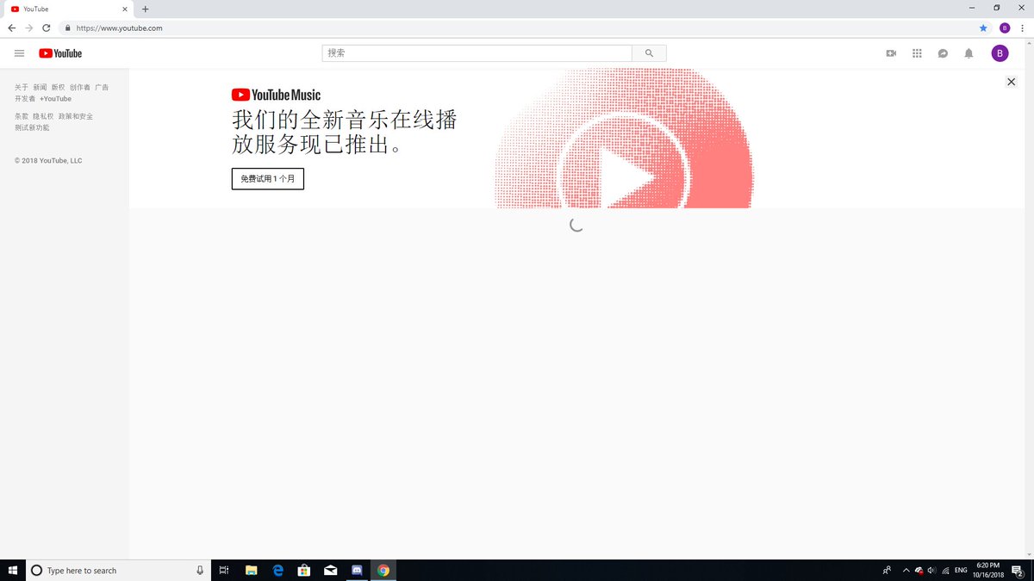
Task: Click the browser forward arrow
Action: point(28,28)
